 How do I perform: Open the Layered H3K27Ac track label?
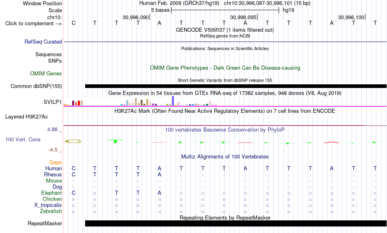26,117
